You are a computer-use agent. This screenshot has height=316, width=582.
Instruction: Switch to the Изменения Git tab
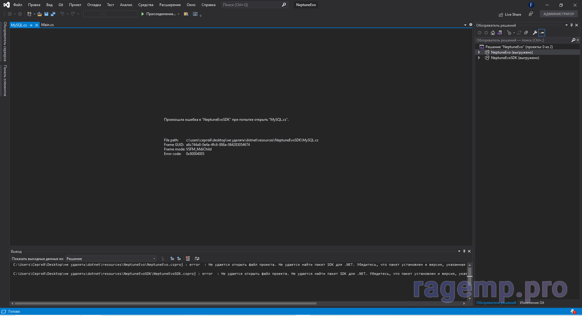click(532, 303)
